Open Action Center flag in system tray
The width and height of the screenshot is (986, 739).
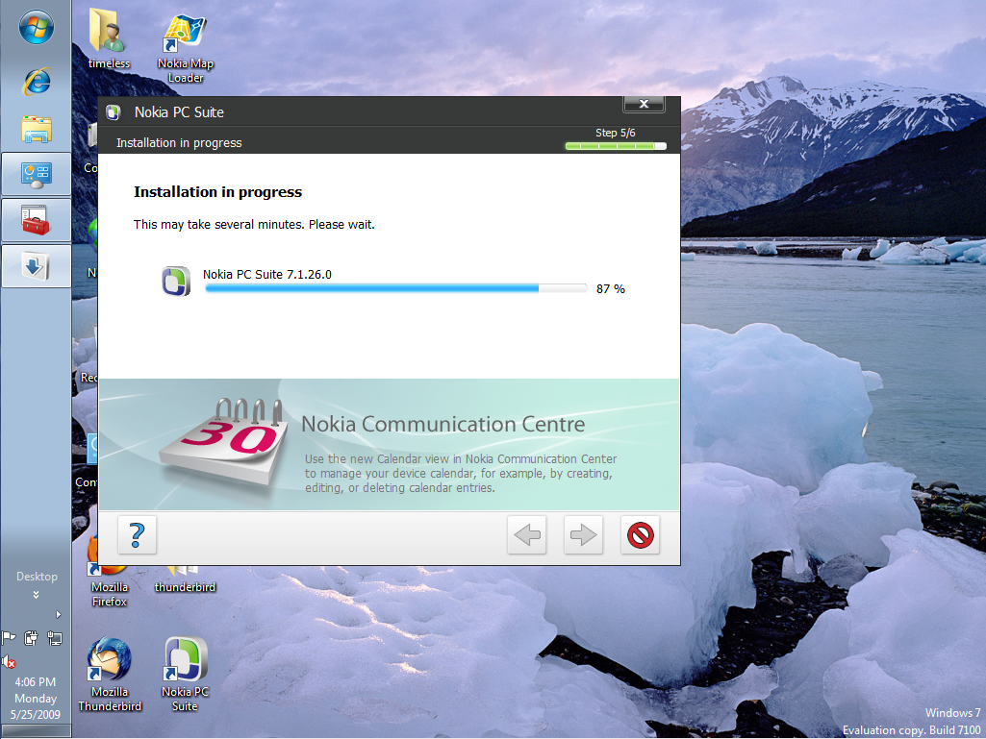pos(9,638)
